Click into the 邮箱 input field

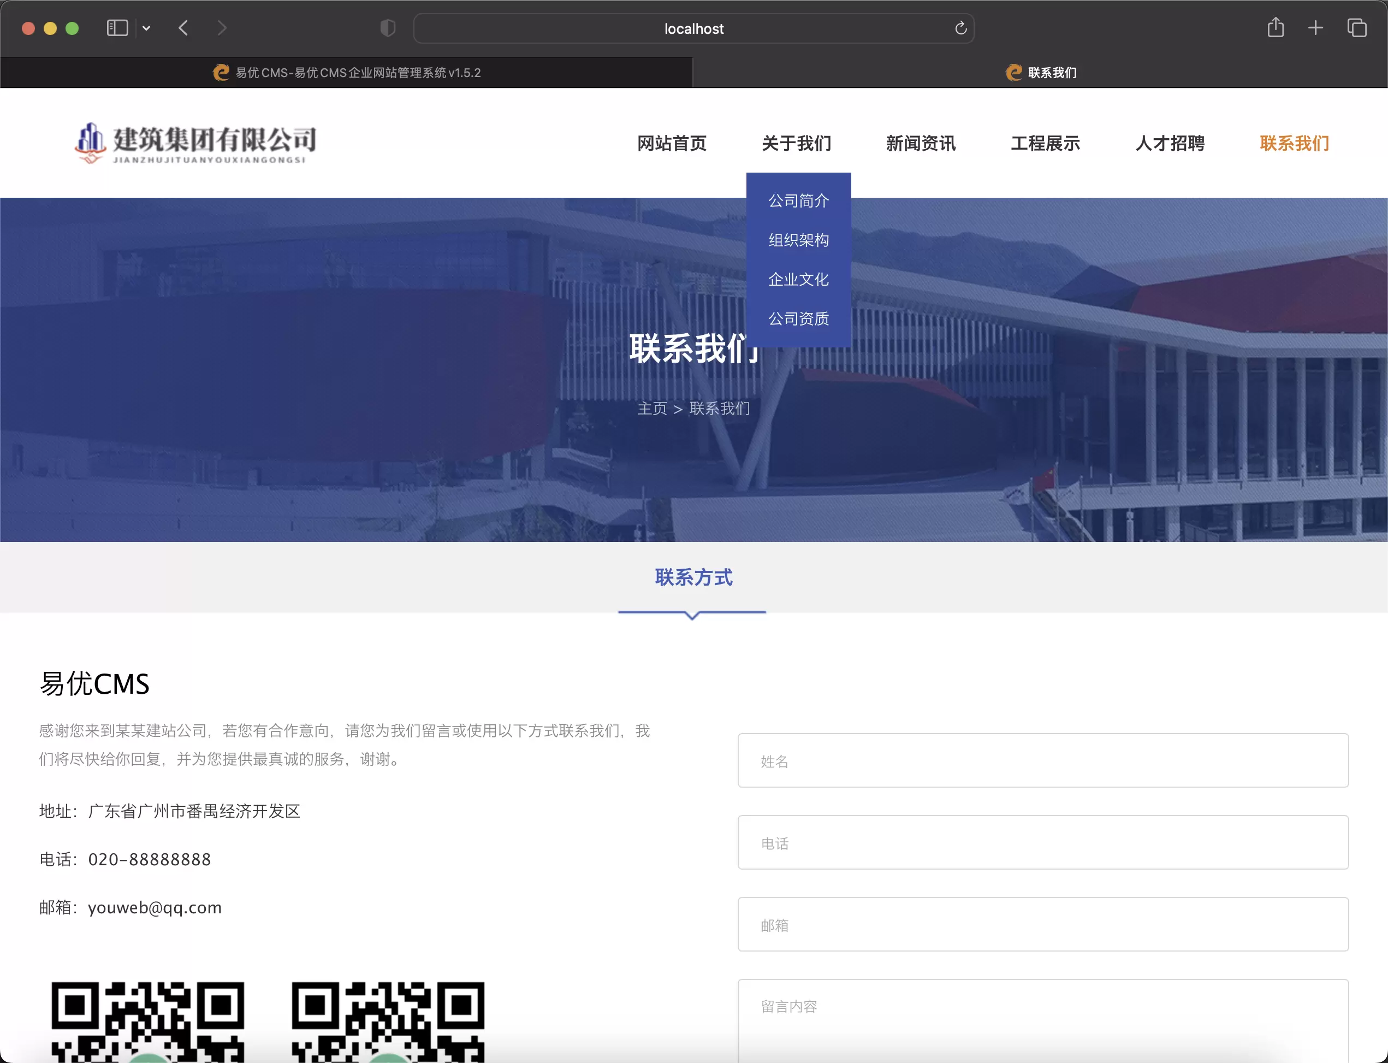point(1043,924)
